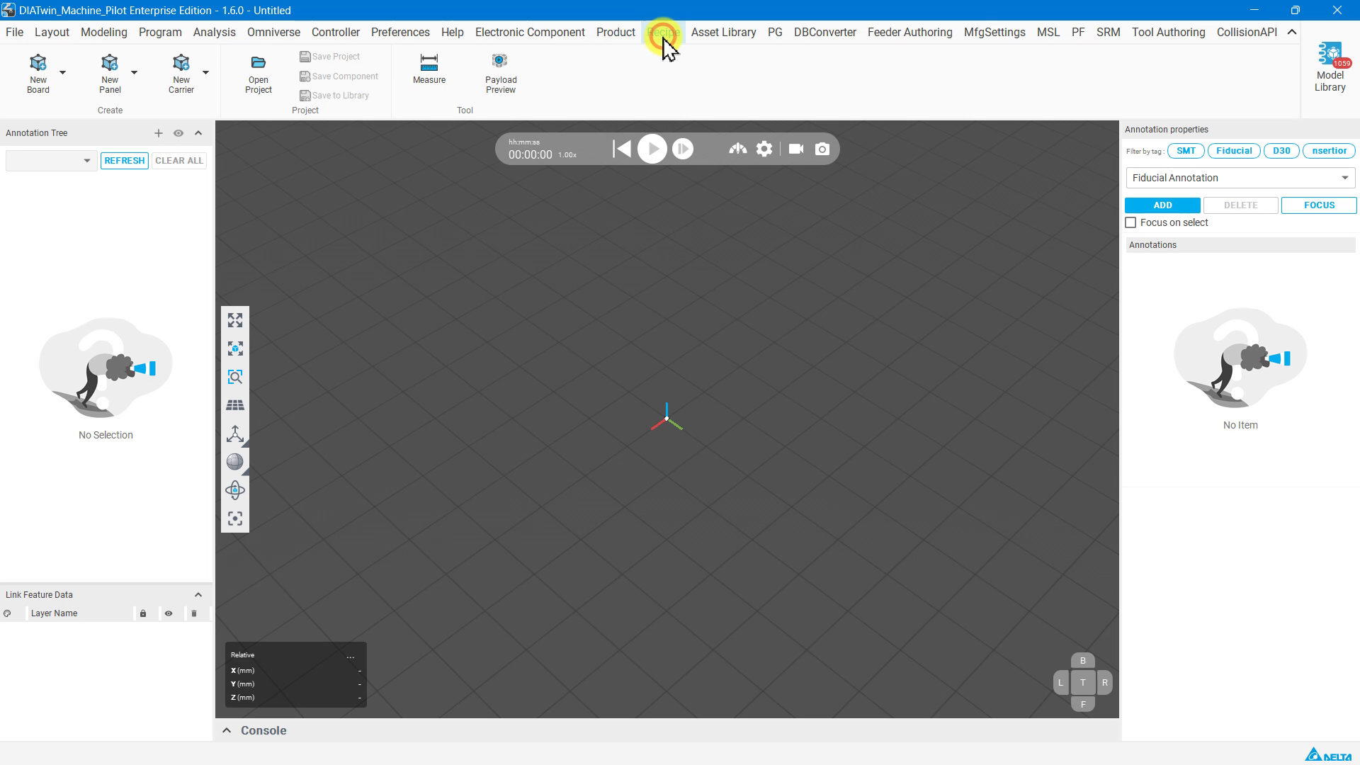This screenshot has height=765, width=1360.
Task: Select Left view on view cube
Action: [1060, 683]
